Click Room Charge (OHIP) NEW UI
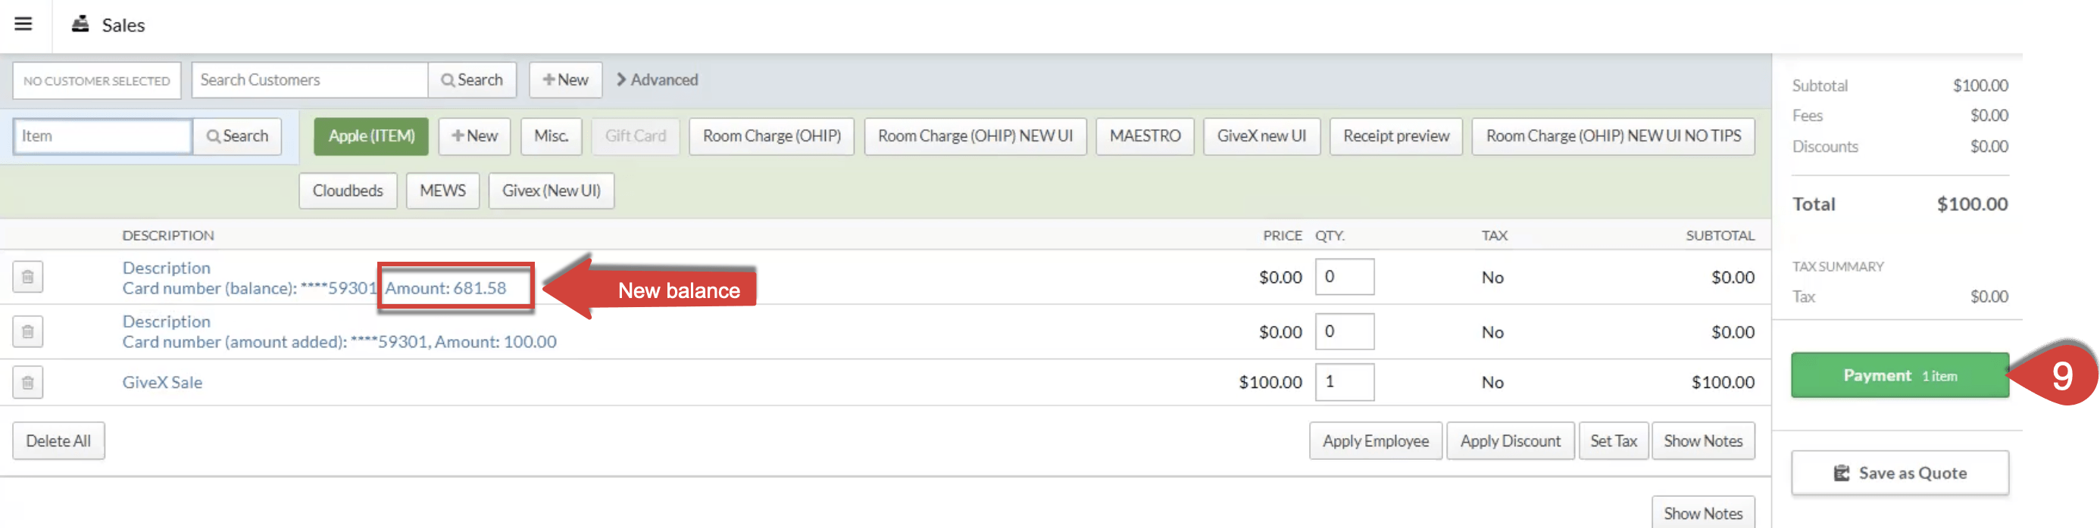The image size is (2100, 528). (x=975, y=136)
